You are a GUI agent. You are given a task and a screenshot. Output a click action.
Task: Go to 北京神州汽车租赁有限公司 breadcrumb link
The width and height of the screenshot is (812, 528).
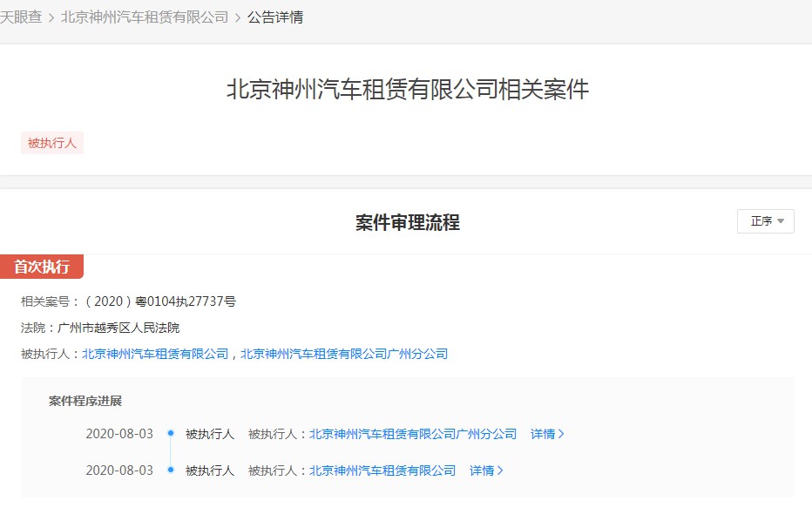(x=145, y=17)
